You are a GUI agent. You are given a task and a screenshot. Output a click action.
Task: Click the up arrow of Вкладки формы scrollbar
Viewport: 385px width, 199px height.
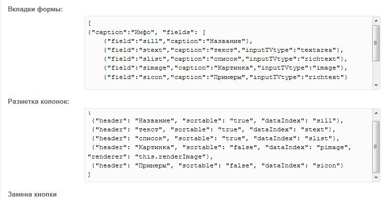pos(376,21)
